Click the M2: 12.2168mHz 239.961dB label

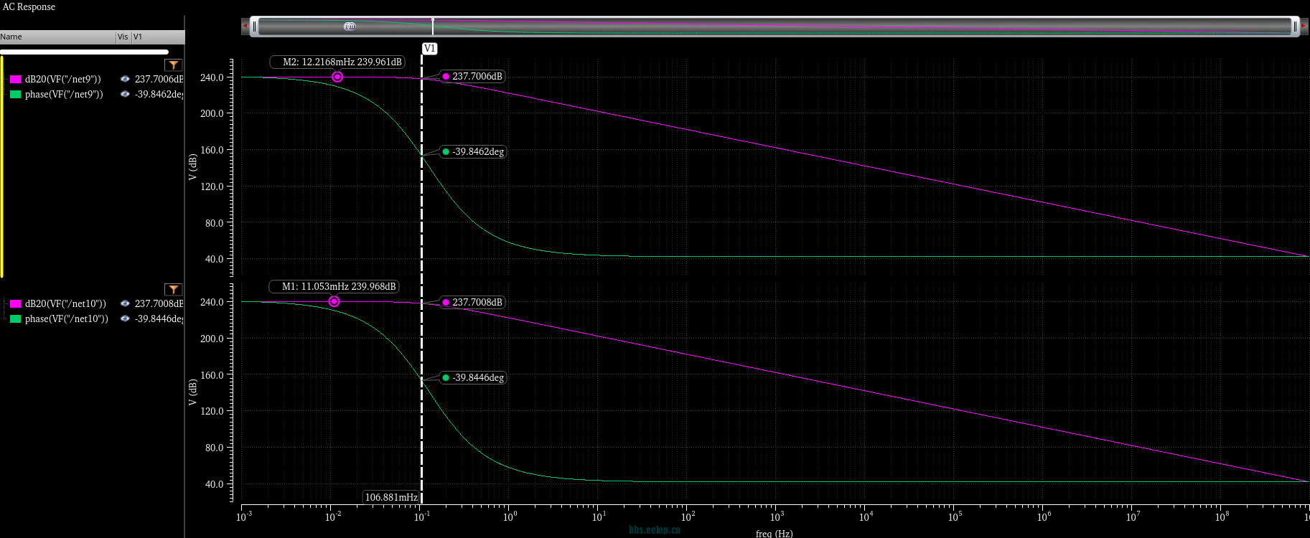(x=337, y=62)
